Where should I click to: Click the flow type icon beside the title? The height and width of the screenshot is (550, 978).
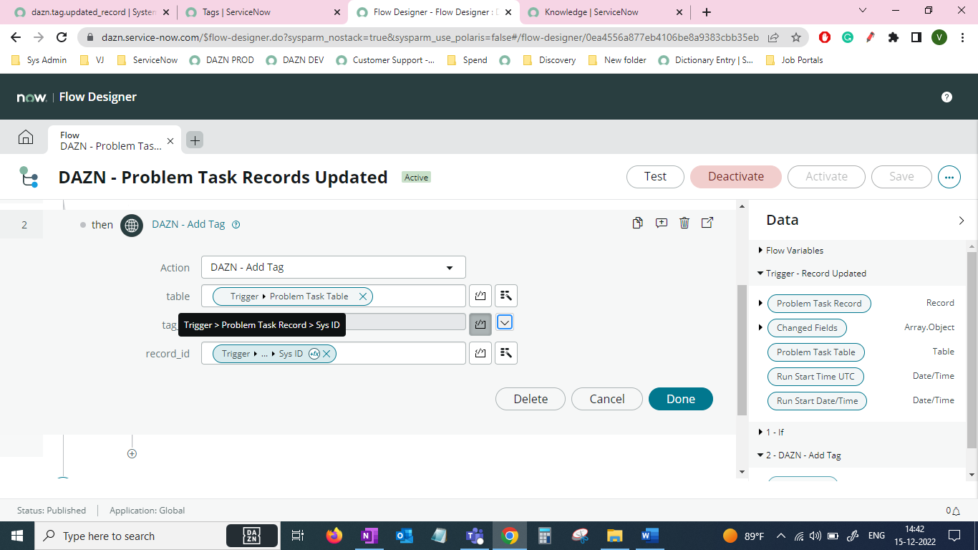coord(29,177)
